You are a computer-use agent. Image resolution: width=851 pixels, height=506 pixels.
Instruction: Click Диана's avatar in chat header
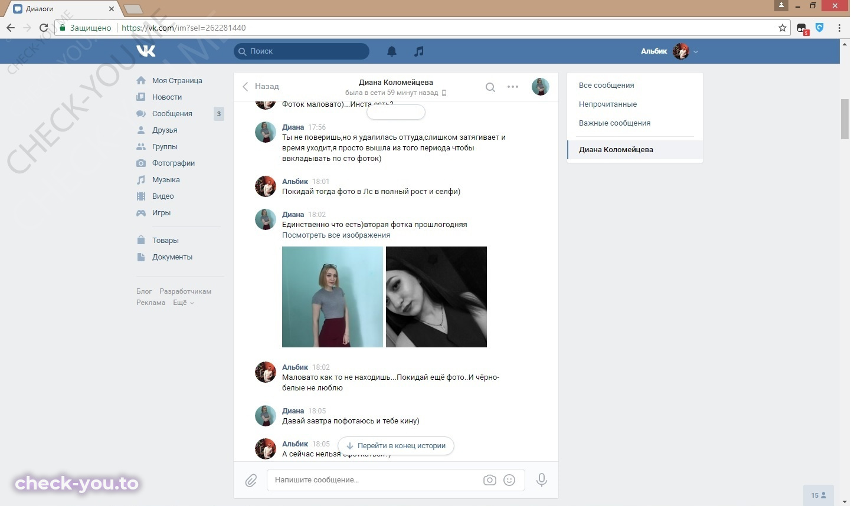(541, 87)
